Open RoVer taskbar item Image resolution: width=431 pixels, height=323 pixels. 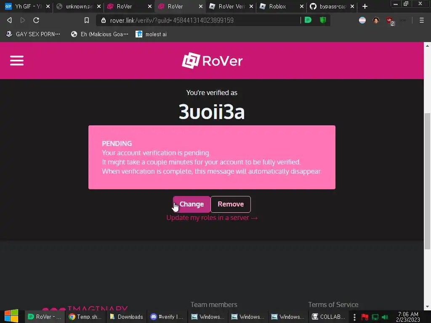(45, 317)
